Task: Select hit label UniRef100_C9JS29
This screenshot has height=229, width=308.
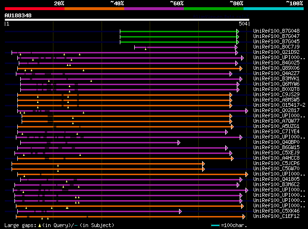Action: [x=276, y=95]
